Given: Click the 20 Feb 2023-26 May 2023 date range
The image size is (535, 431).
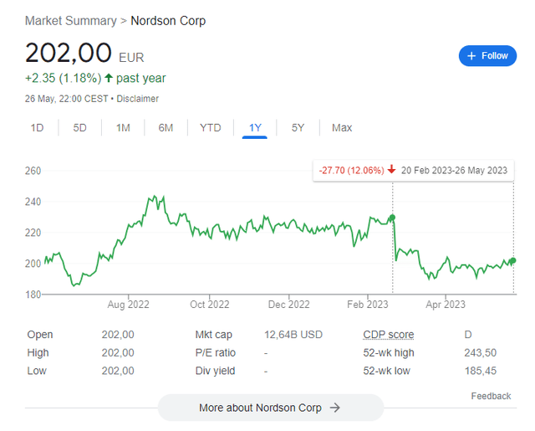Looking at the screenshot, I should pos(454,170).
